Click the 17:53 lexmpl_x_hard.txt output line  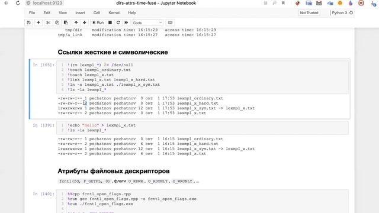coord(138,103)
